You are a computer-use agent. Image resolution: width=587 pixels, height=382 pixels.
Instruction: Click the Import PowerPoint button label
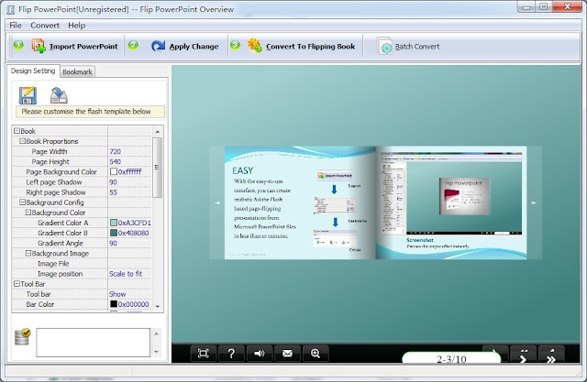(x=83, y=47)
